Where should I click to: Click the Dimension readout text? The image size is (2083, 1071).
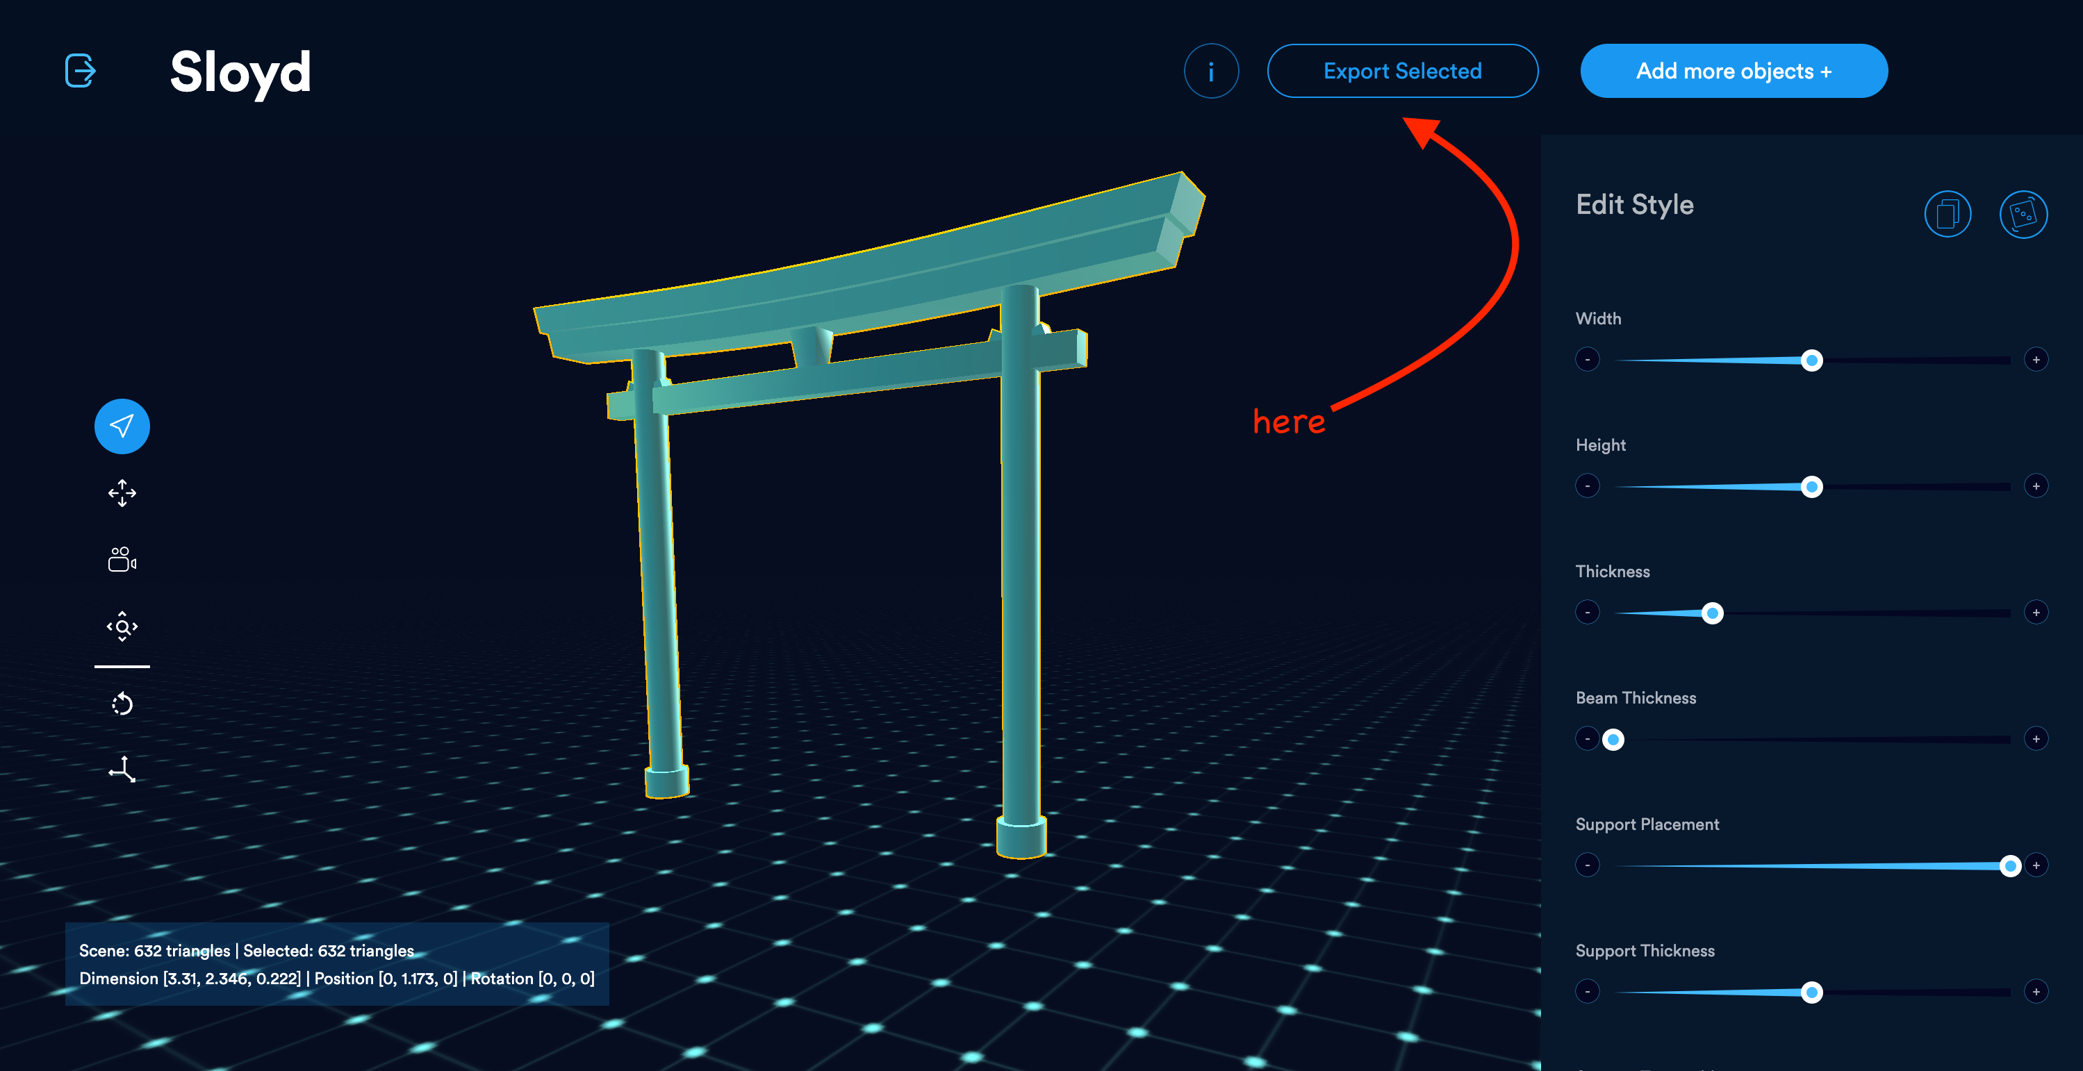pos(190,979)
